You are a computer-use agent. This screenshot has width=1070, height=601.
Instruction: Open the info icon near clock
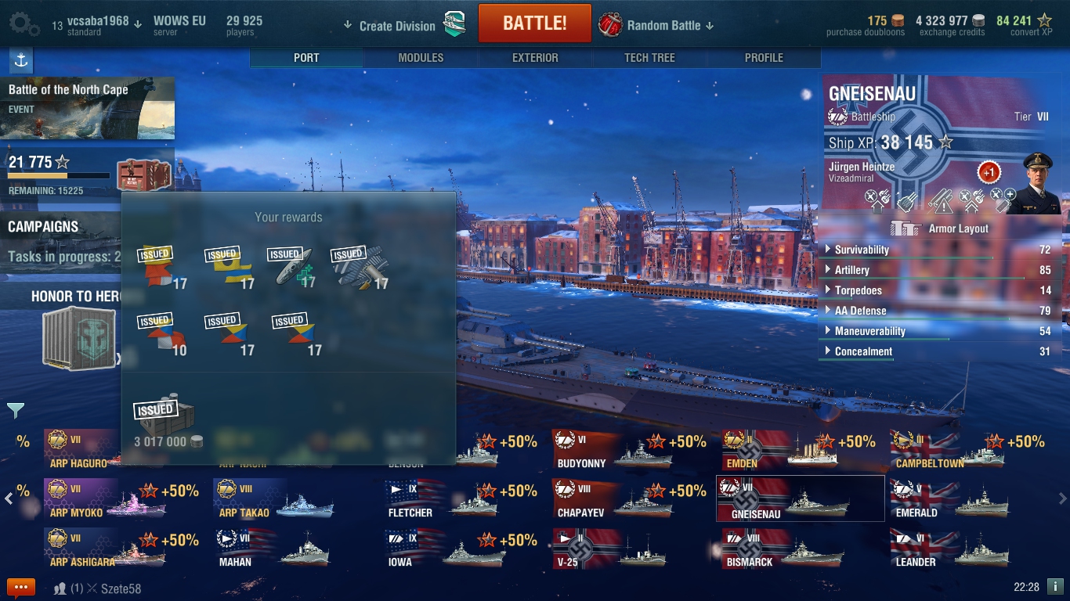click(x=1055, y=586)
